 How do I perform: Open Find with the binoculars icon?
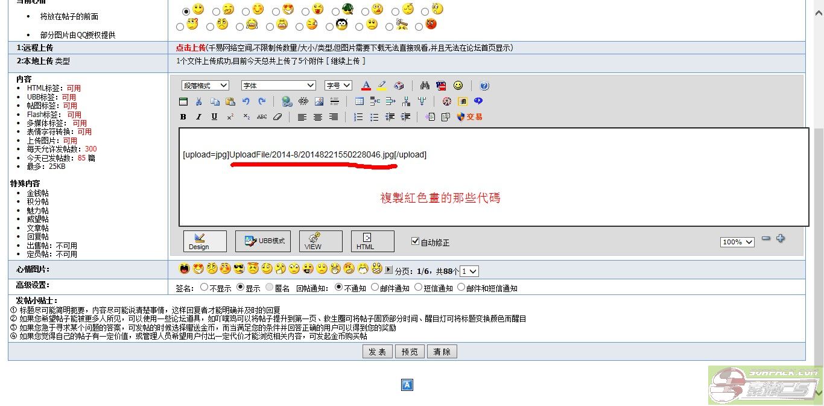tap(425, 86)
